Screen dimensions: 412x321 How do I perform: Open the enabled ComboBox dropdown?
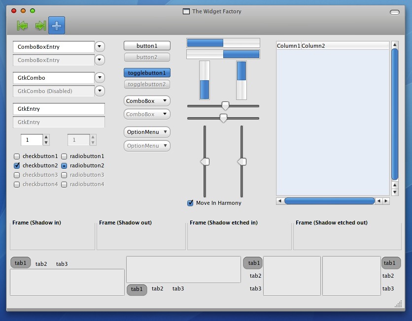(147, 101)
